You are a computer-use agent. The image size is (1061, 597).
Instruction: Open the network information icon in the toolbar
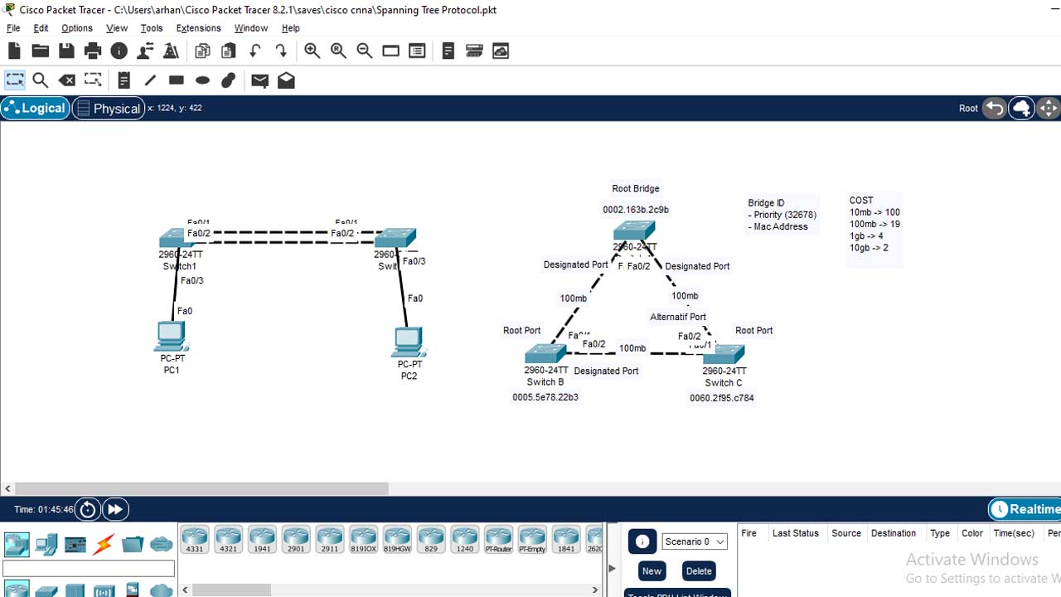coord(119,51)
